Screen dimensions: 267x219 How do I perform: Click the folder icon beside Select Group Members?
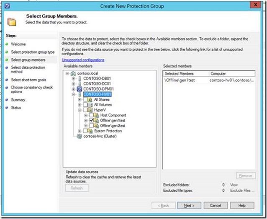pyautogui.click(x=12, y=22)
